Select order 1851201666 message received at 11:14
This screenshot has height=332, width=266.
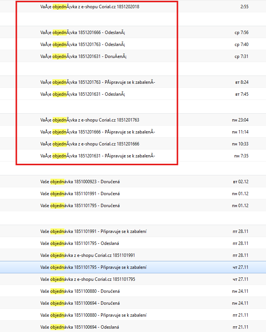pyautogui.click(x=98, y=132)
